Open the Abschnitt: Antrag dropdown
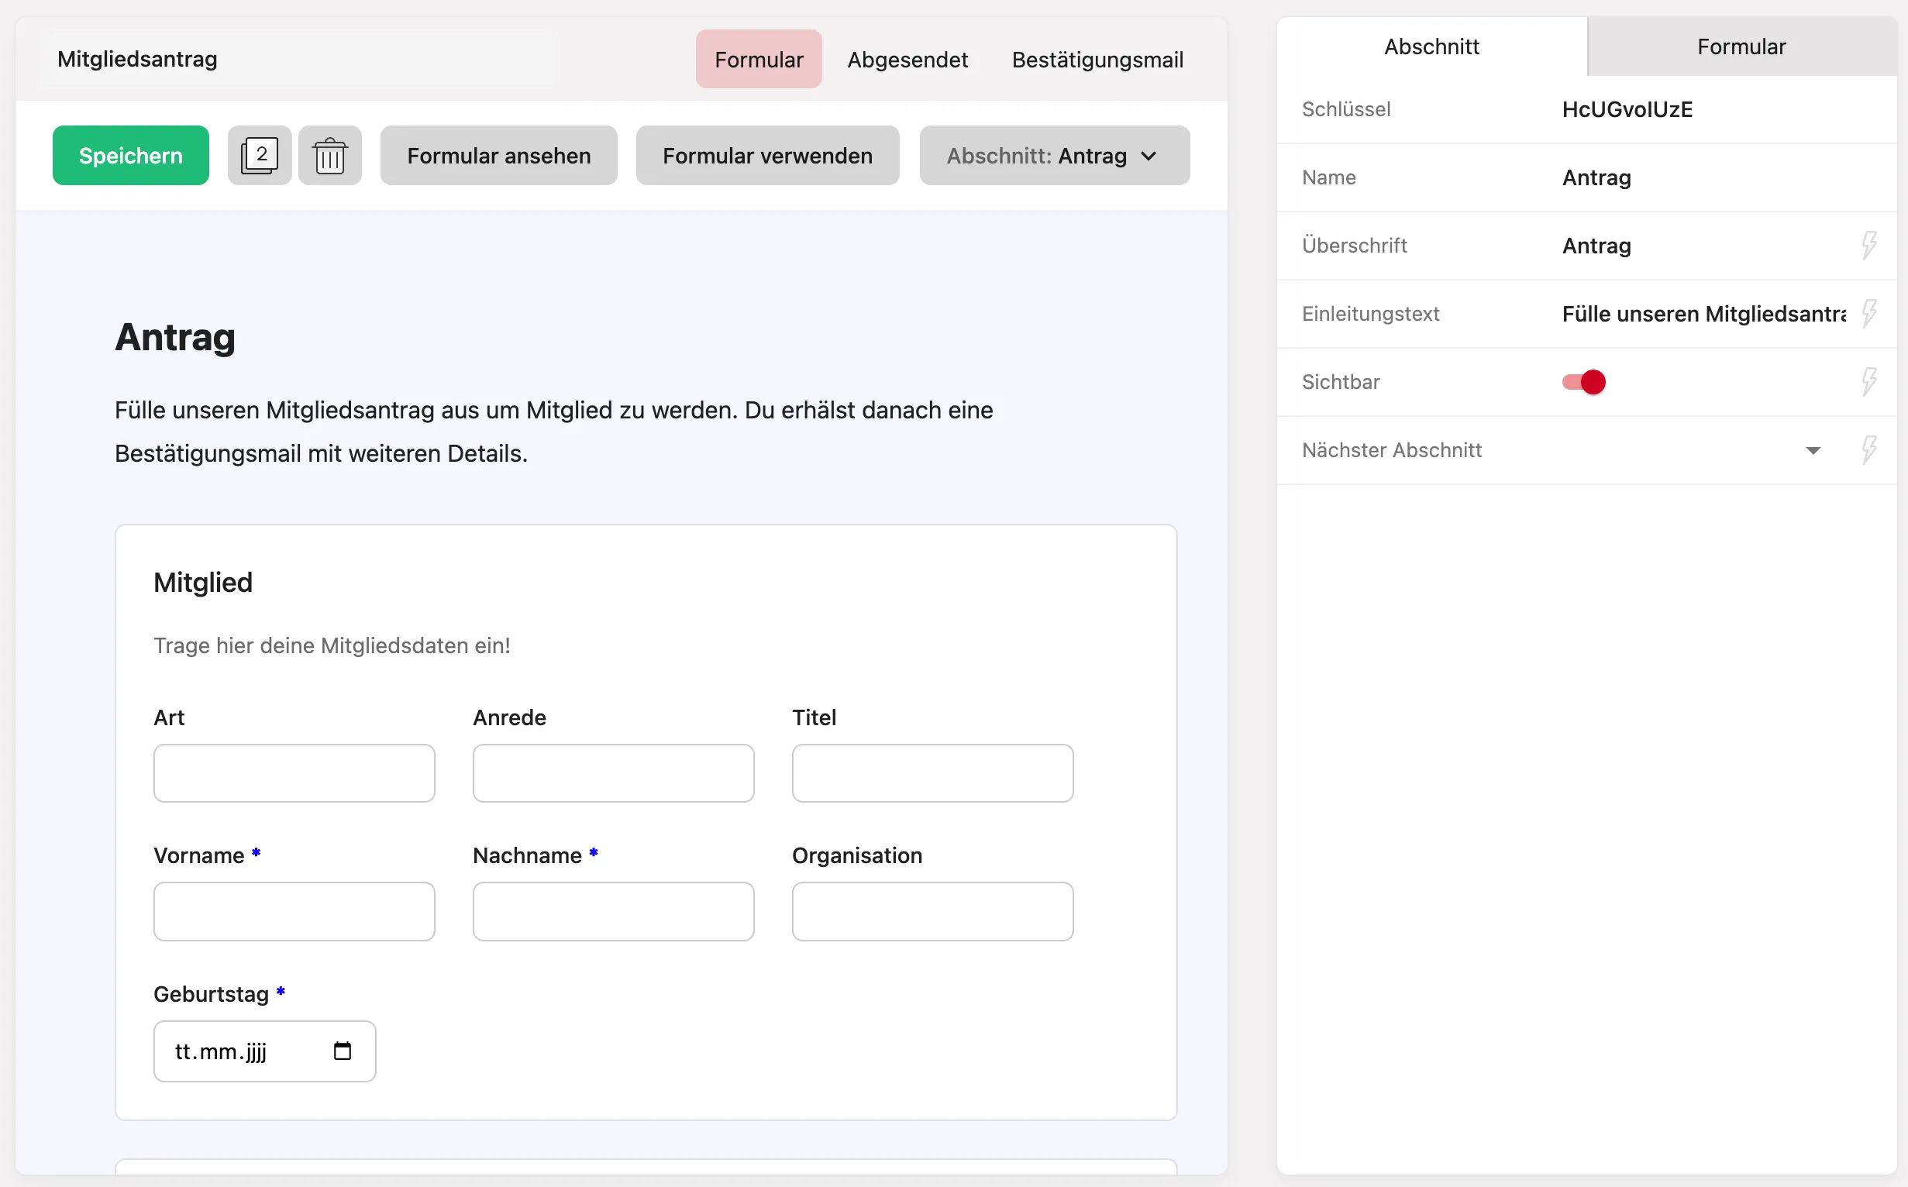 point(1055,156)
